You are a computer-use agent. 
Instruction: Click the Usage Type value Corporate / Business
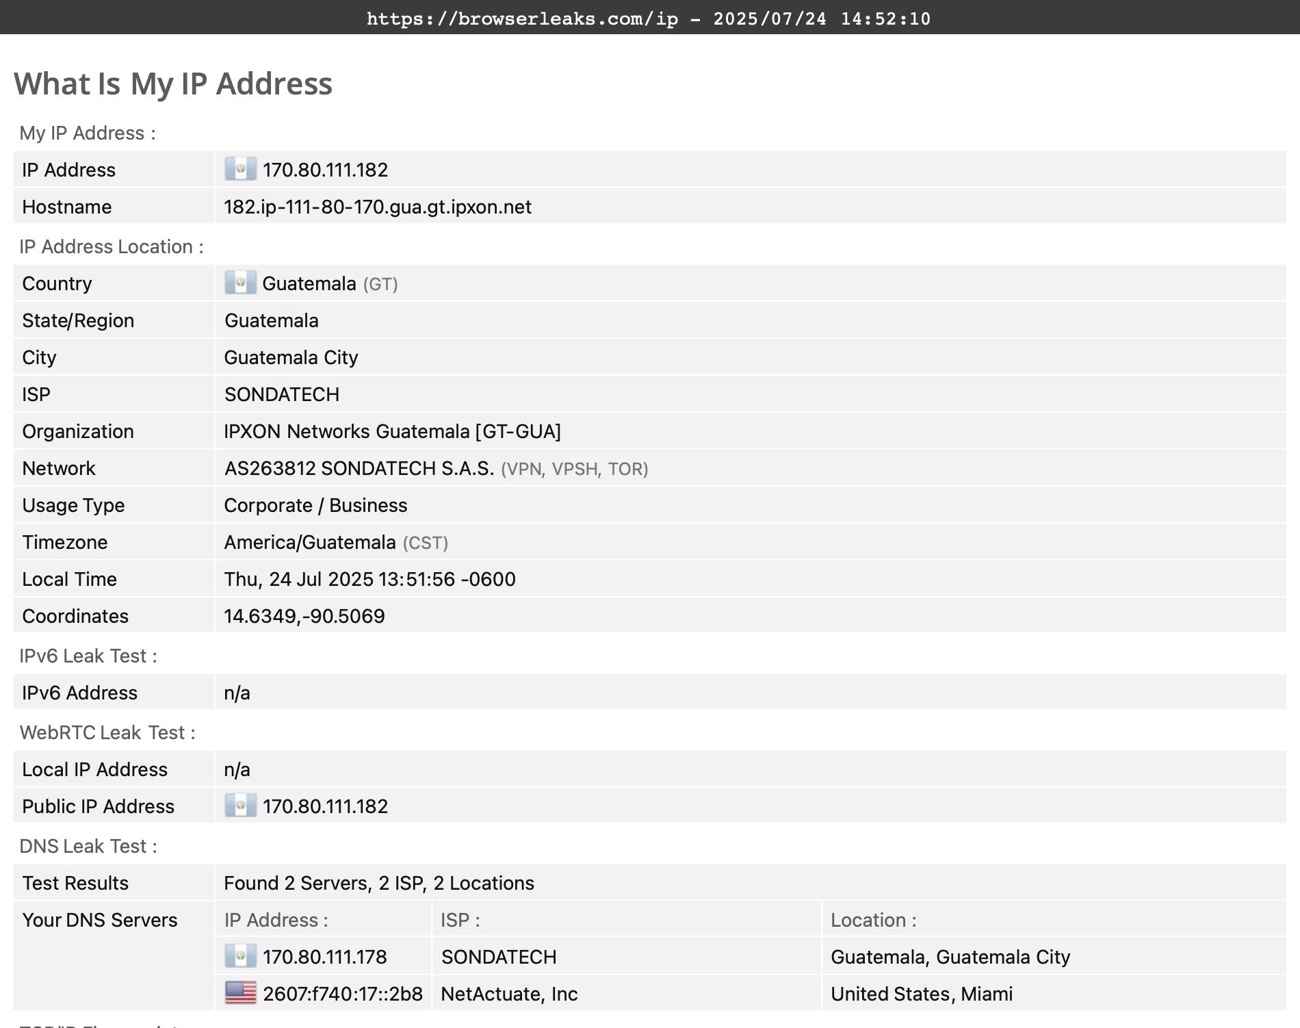(x=315, y=505)
